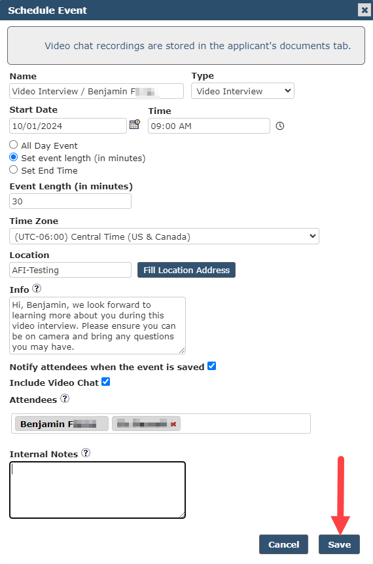The height and width of the screenshot is (564, 373).
Task: Open the Start Date calendar picker icon
Action: (134, 125)
